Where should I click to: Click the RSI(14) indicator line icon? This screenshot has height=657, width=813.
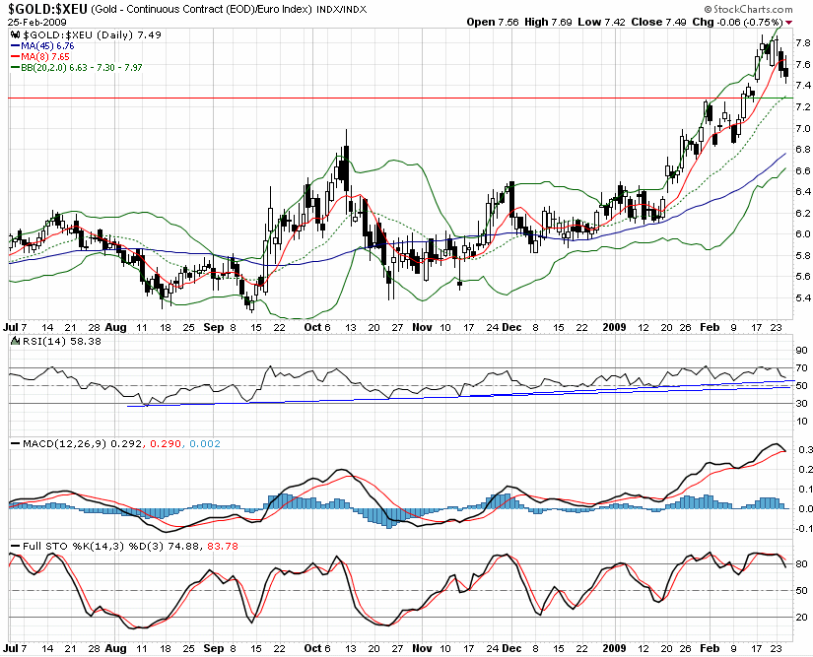tap(15, 341)
